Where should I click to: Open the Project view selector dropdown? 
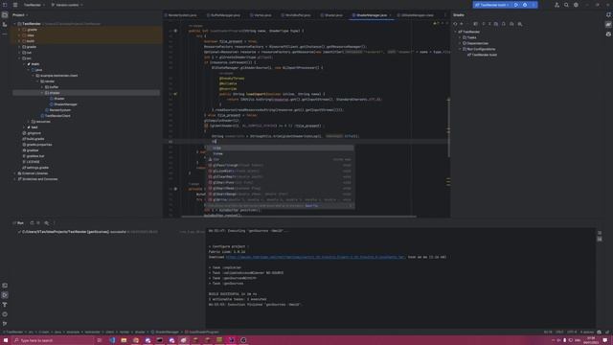pos(20,15)
